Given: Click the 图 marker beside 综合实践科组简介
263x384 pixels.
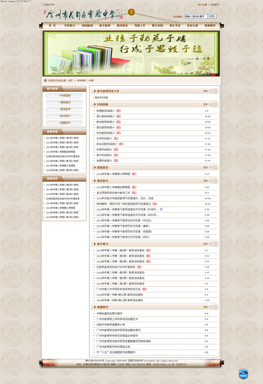Looking at the screenshot, I should 121,144.
